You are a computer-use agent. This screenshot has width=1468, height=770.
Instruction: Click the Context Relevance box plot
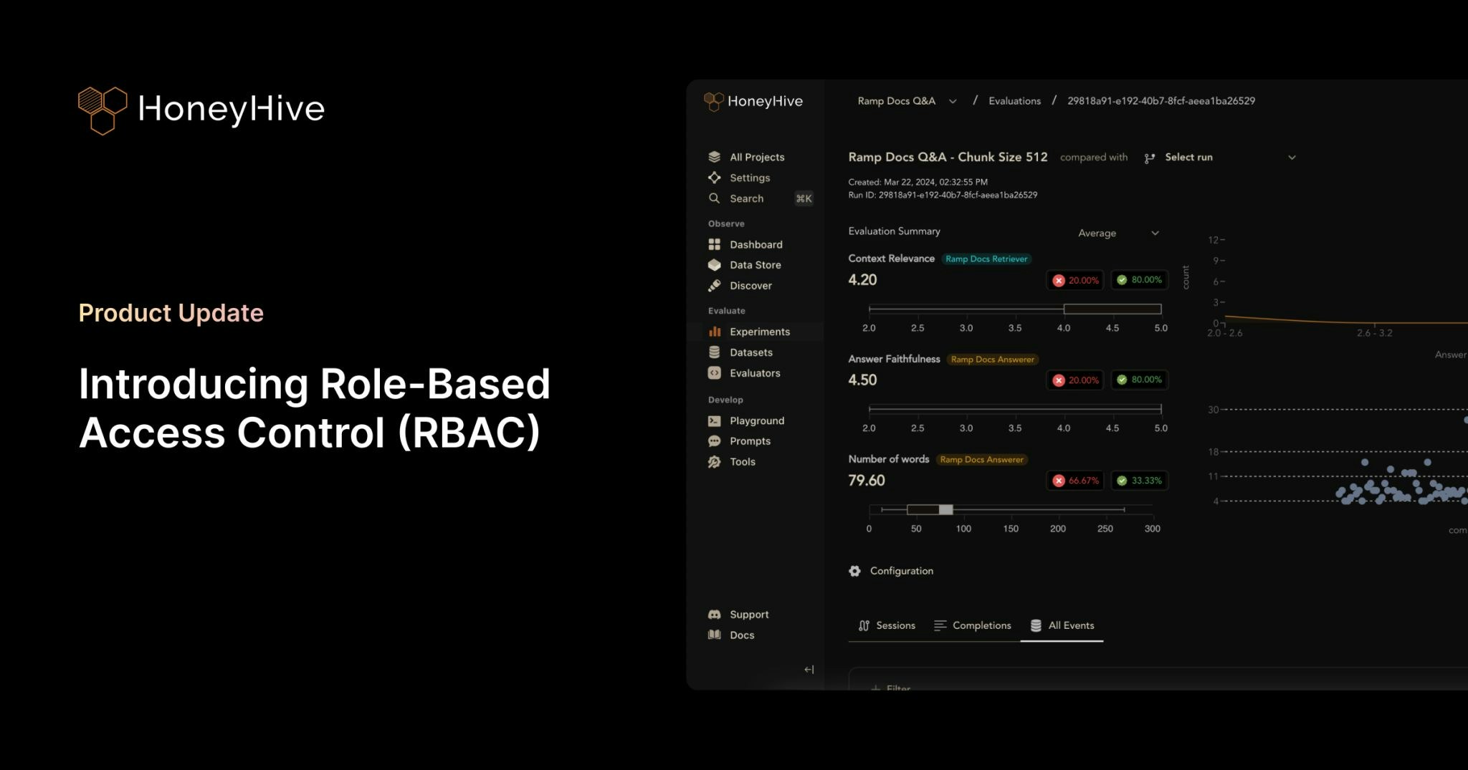pos(1015,309)
